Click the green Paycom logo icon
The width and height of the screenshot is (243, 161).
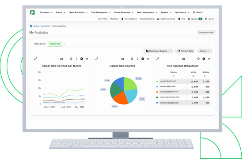click(x=32, y=12)
